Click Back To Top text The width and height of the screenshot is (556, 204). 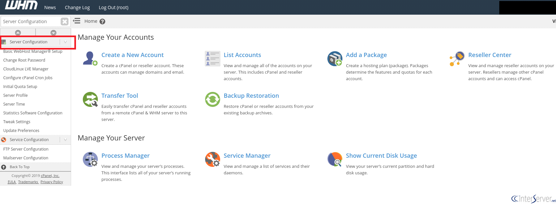tap(20, 167)
